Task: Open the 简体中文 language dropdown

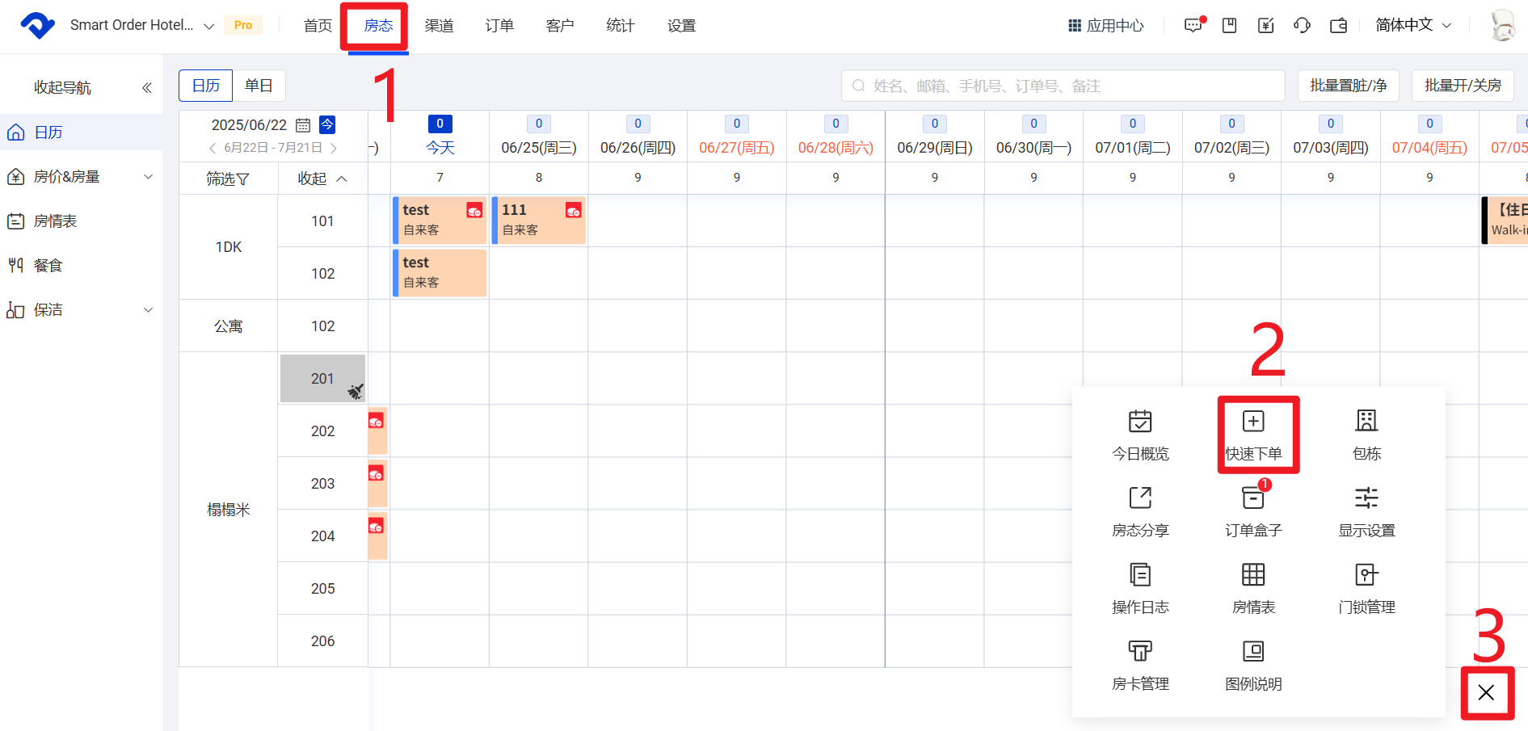Action: (1412, 26)
